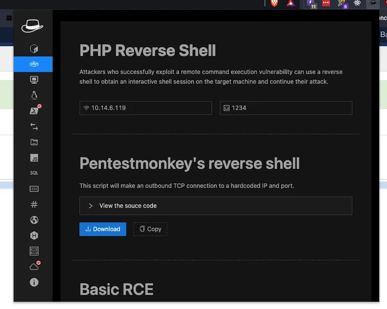Screen dimensions: 387x309
Task: Open the PHP reverse shell sidebar tab
Action: 33,64
